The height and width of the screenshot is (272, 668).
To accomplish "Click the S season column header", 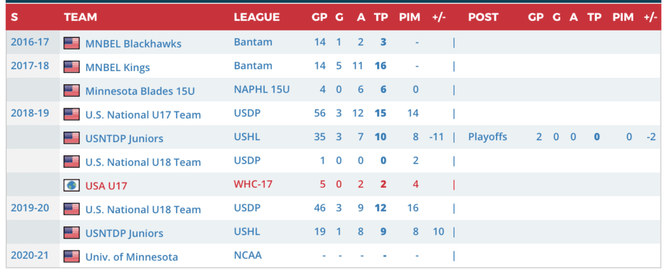I will (x=14, y=18).
